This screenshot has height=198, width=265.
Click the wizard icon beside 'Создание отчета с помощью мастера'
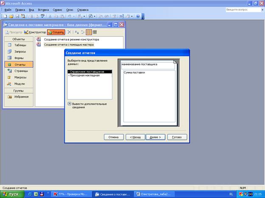pyautogui.click(x=39, y=44)
